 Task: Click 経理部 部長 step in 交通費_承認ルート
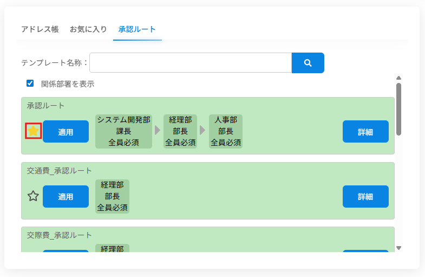pos(112,196)
